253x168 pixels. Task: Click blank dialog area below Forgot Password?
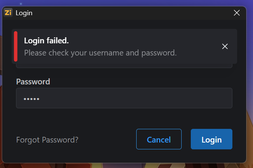[x=47, y=154]
